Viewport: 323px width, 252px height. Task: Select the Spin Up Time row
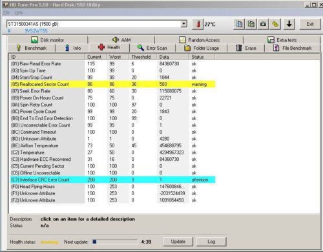pos(113,70)
